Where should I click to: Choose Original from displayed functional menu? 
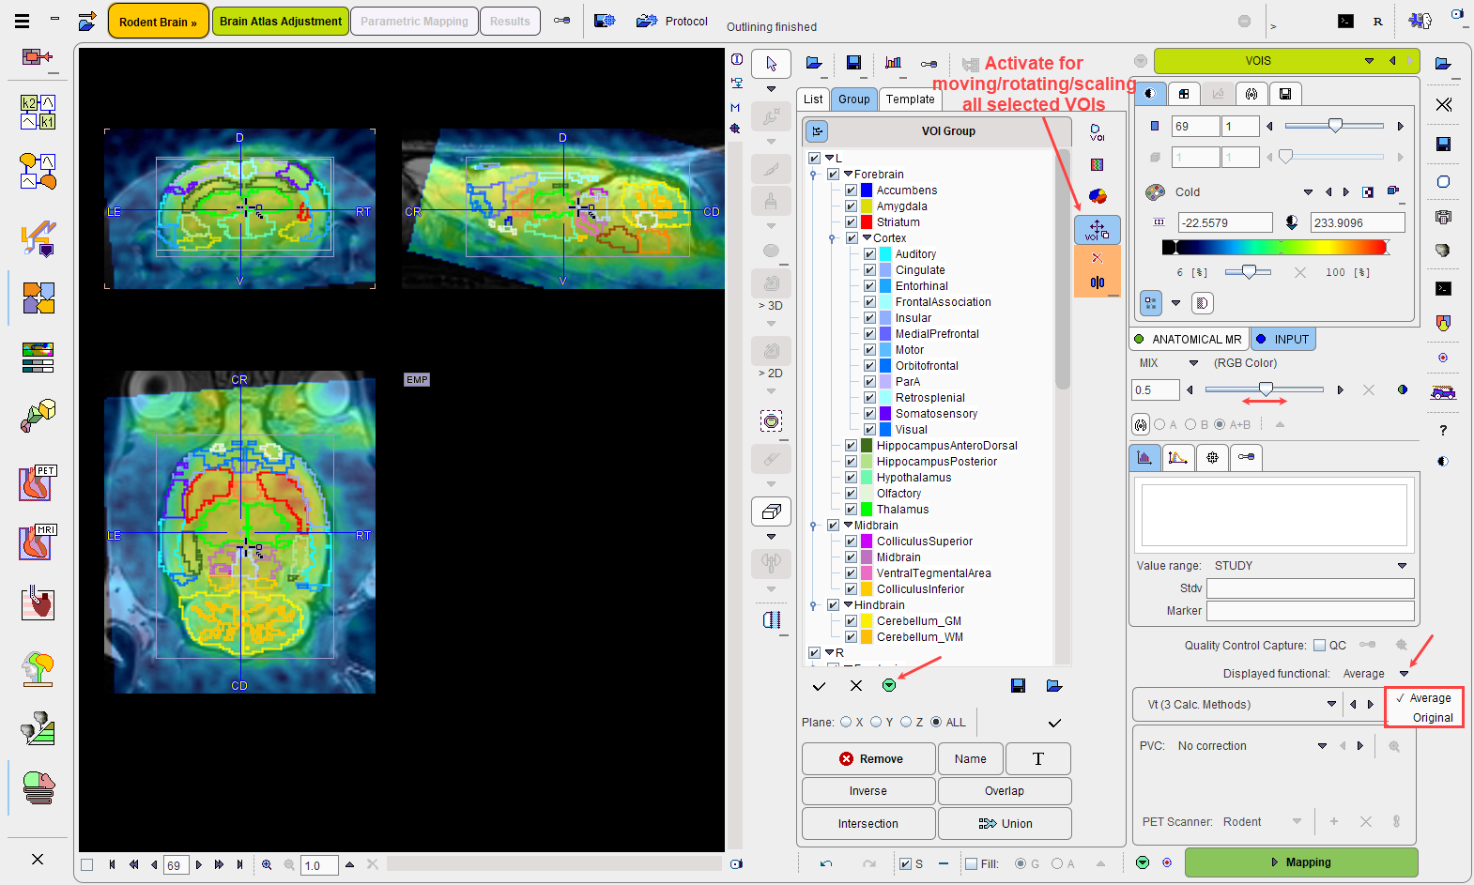coord(1433,718)
